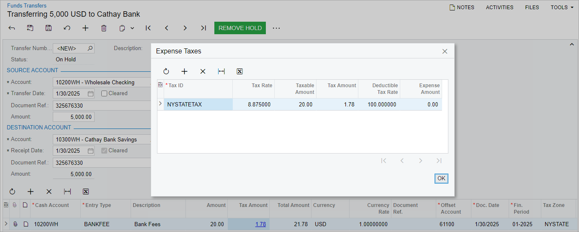Toggle the destination account Cleared checkbox
Viewport: 579px width, 232px height.
[104, 151]
